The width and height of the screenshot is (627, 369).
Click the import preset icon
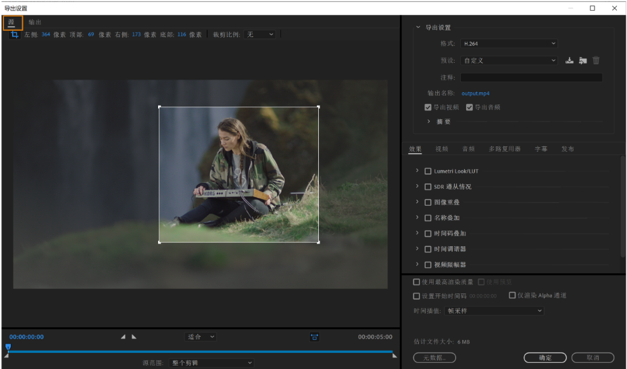[582, 60]
